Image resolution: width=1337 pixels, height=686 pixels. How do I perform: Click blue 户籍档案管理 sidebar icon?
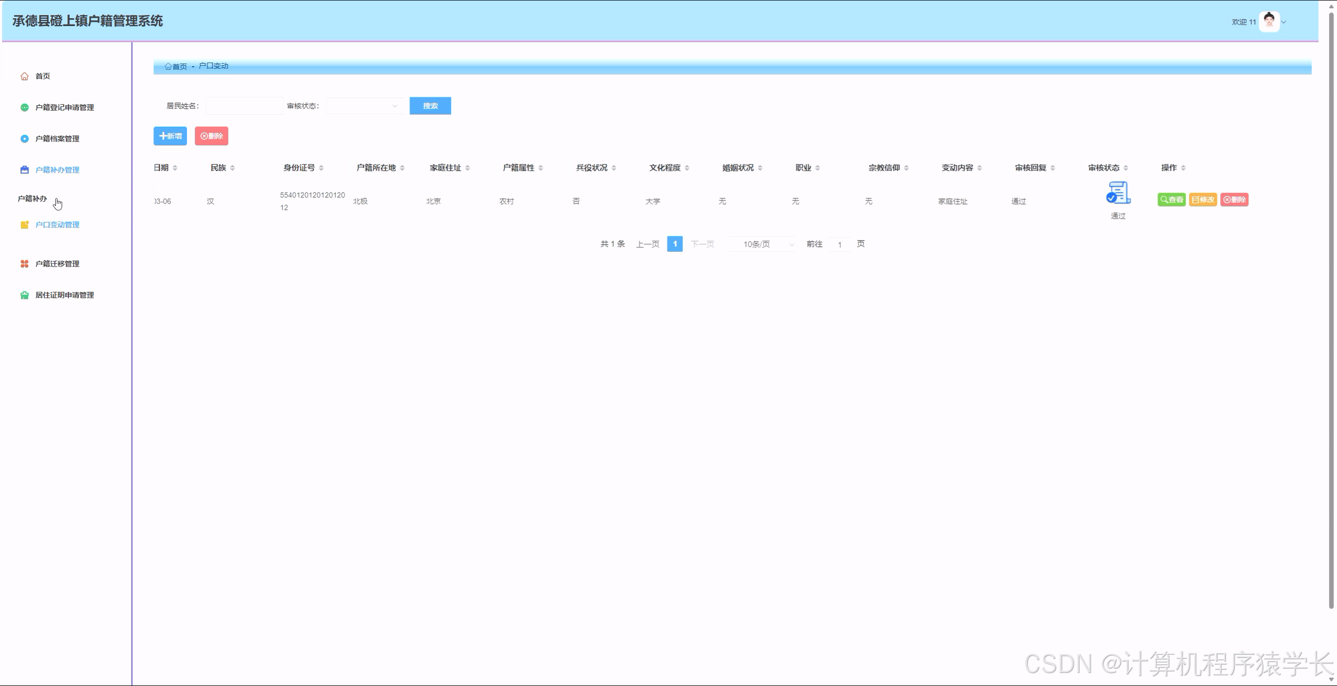(x=24, y=139)
